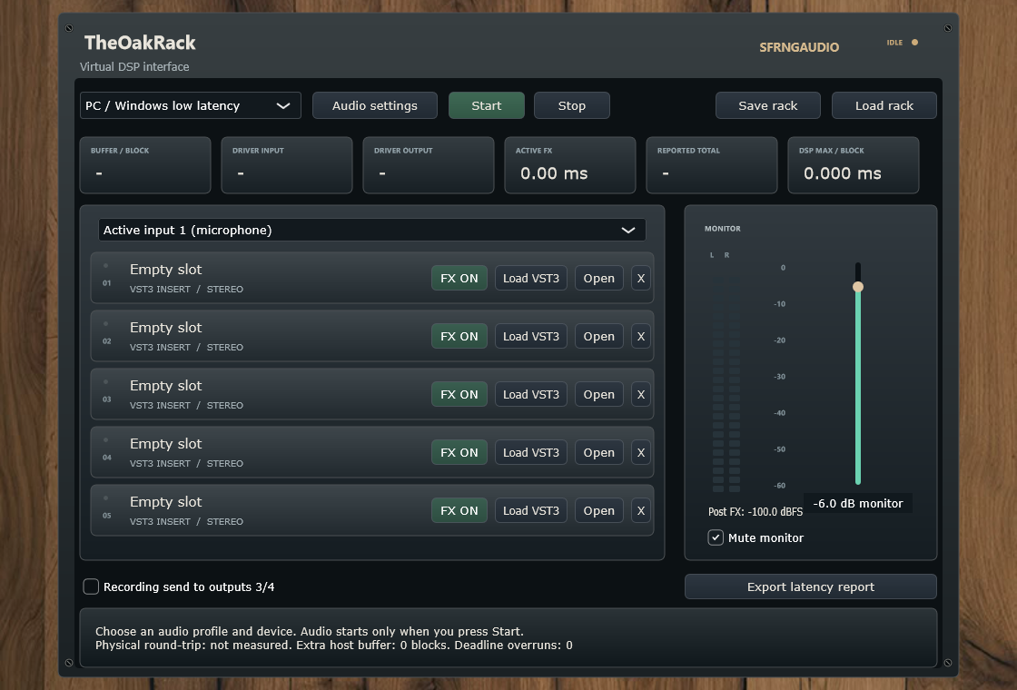Click Save rack
This screenshot has height=690, width=1017.
768,105
